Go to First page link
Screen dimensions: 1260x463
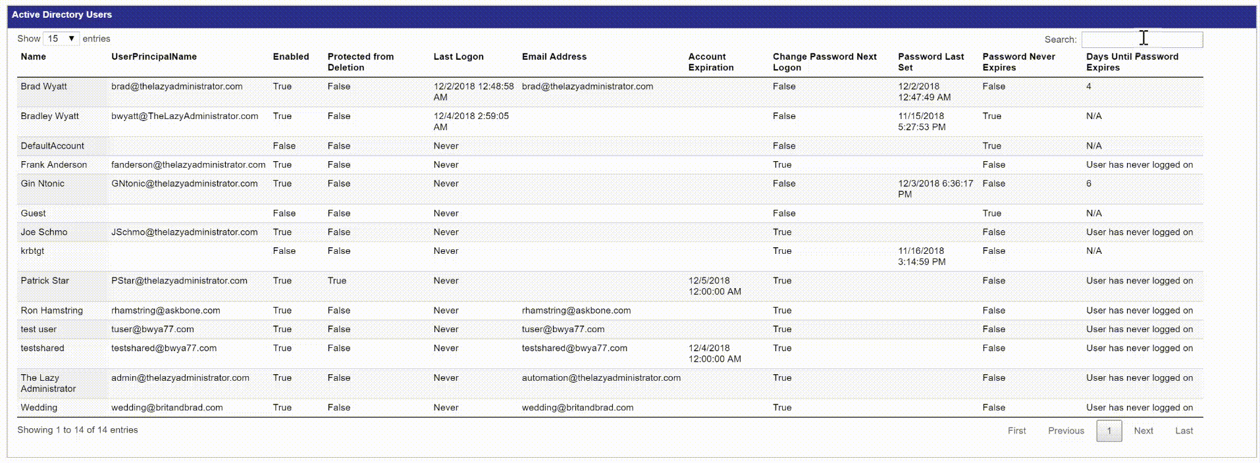(x=1017, y=431)
